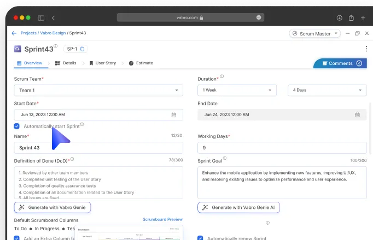This screenshot has height=240, width=373.
Task: Click Generate with Vabro Genie AI button
Action: 238,207
